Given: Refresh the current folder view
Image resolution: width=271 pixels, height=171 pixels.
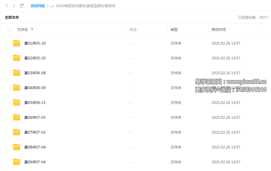Looking at the screenshot, I should (21, 5).
